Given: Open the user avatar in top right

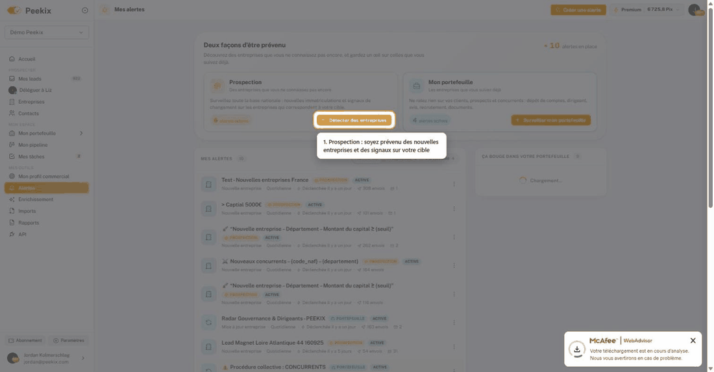Looking at the screenshot, I should pos(694,10).
